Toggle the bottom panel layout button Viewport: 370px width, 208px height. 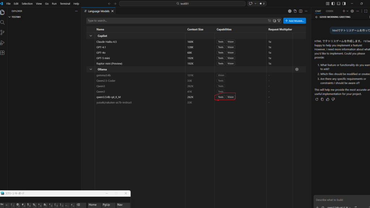339,4
